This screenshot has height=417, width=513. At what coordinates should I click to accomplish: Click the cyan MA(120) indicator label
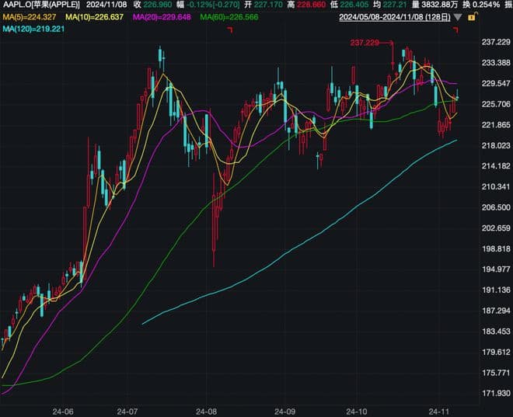pos(33,29)
